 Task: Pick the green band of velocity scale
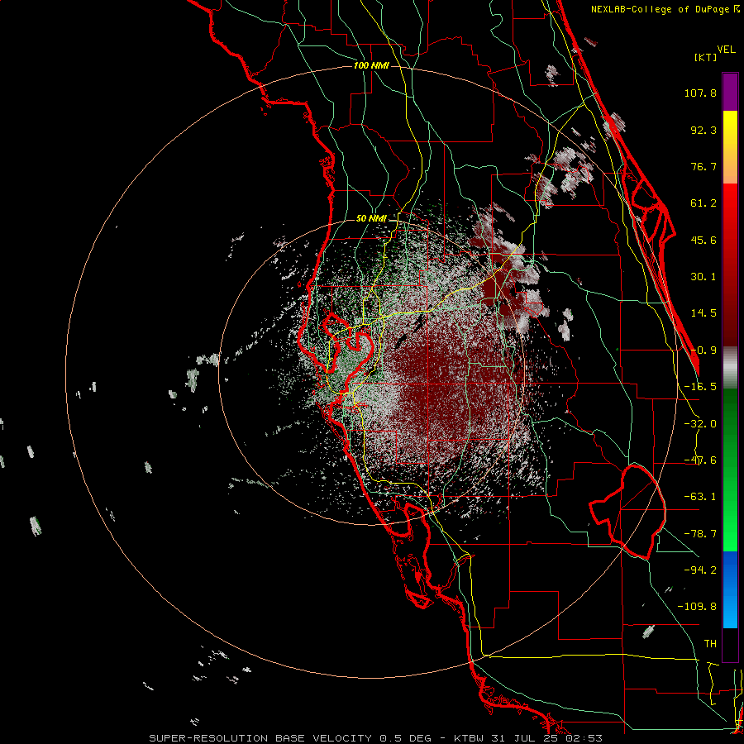(x=730, y=470)
